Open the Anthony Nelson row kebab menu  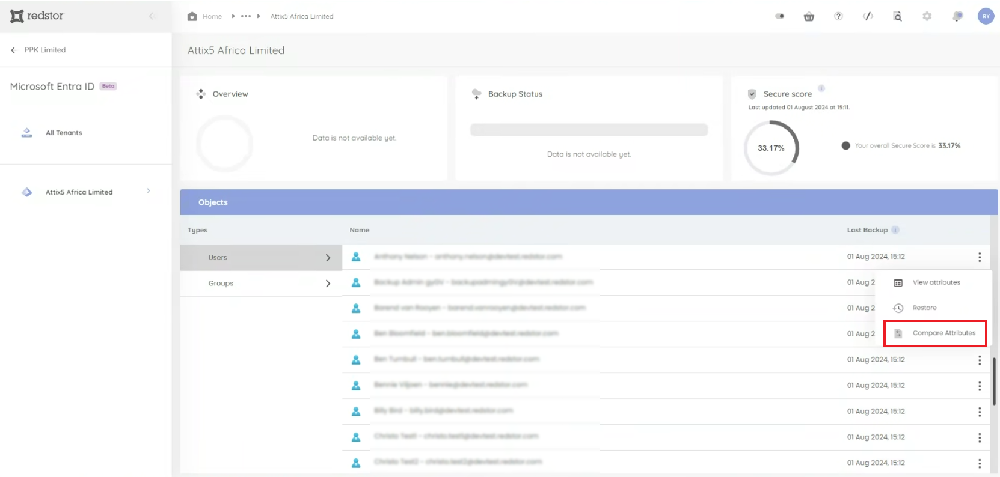980,257
